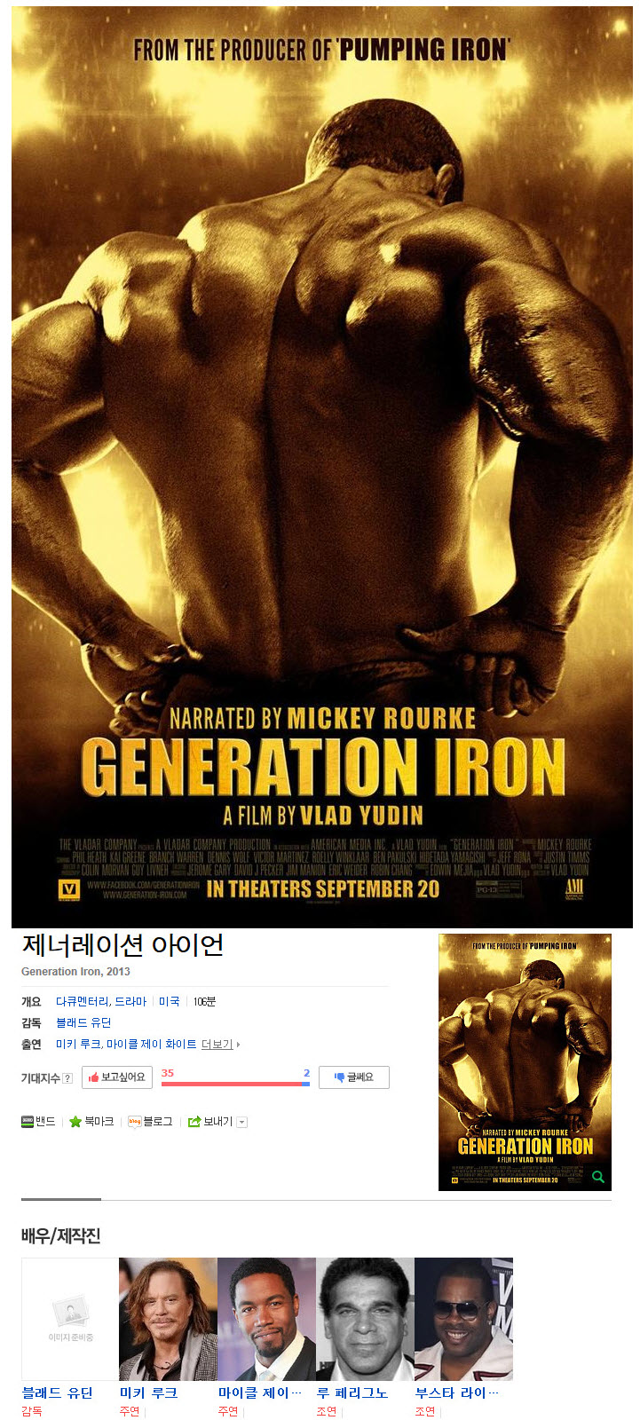
Task: Open the 기대지수 help question mark
Action: pyautogui.click(x=67, y=1078)
